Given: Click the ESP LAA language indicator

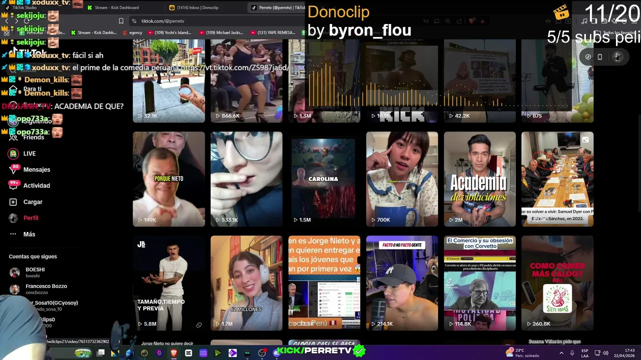Looking at the screenshot, I should click(585, 353).
